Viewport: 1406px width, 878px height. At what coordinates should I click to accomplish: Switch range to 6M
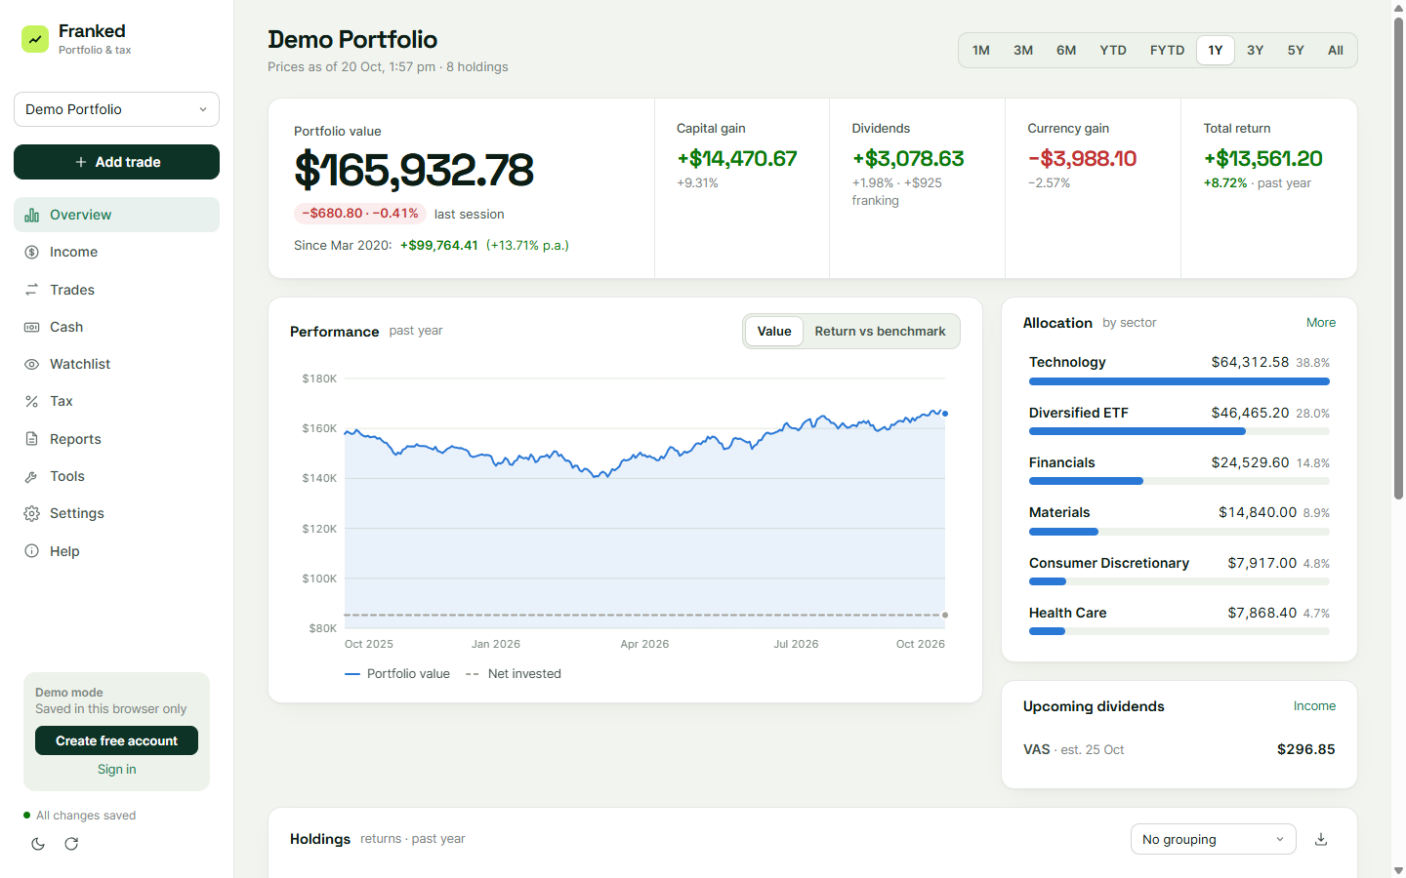[x=1066, y=50]
